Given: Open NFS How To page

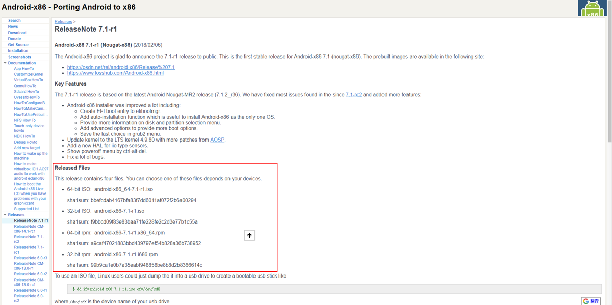Looking at the screenshot, I should [x=25, y=120].
